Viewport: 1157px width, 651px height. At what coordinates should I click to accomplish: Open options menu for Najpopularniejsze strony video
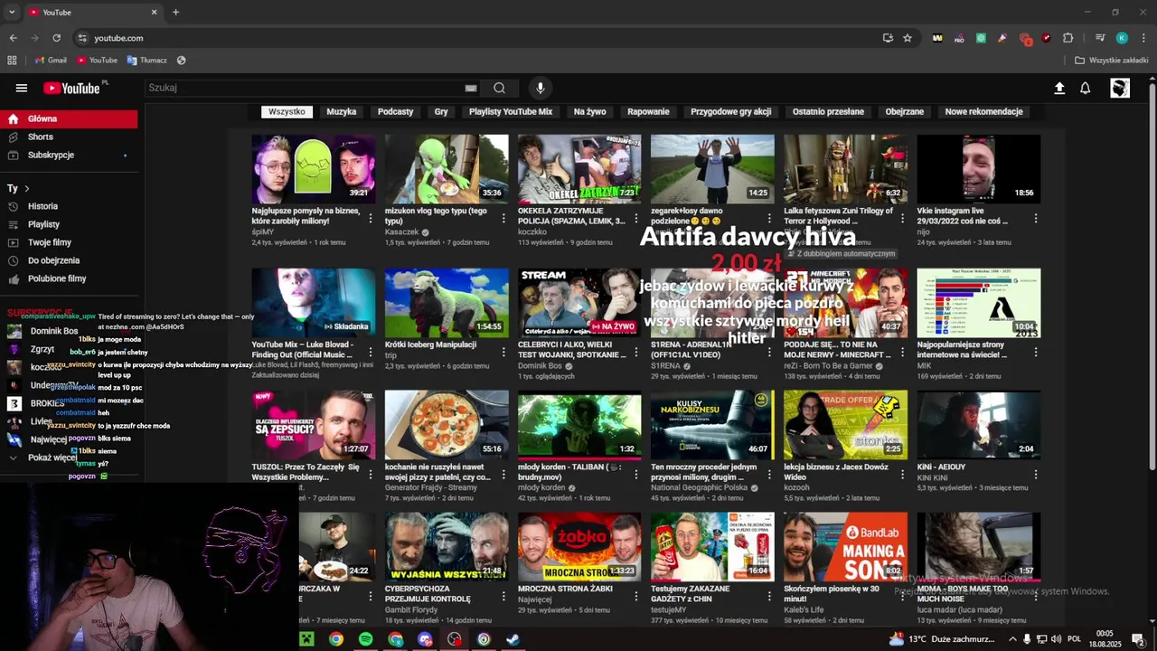(x=1035, y=352)
